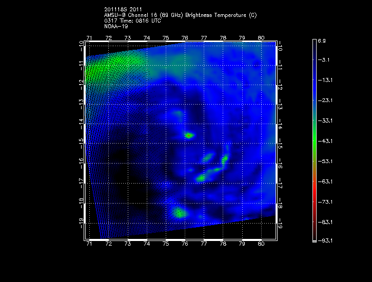Select the green hotspot near 75.7E, 18.5S
The height and width of the screenshot is (282, 372).
click(179, 212)
